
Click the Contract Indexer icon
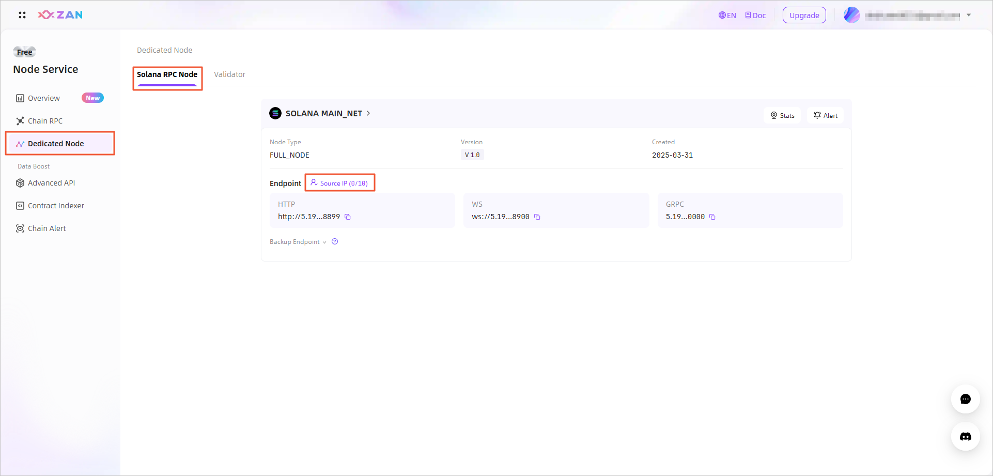20,206
